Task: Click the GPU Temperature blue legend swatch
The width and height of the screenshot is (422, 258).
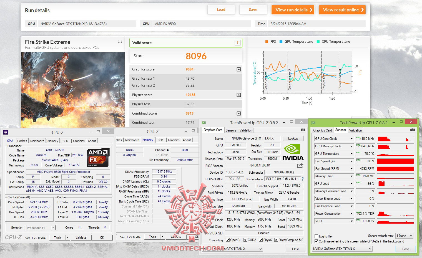Action: coord(281,42)
